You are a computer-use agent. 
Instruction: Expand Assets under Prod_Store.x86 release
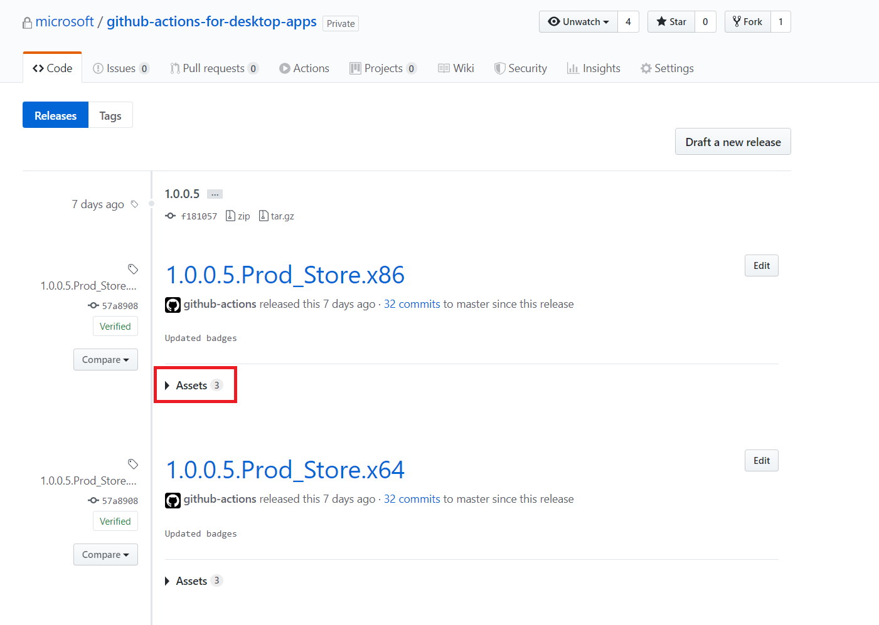194,386
